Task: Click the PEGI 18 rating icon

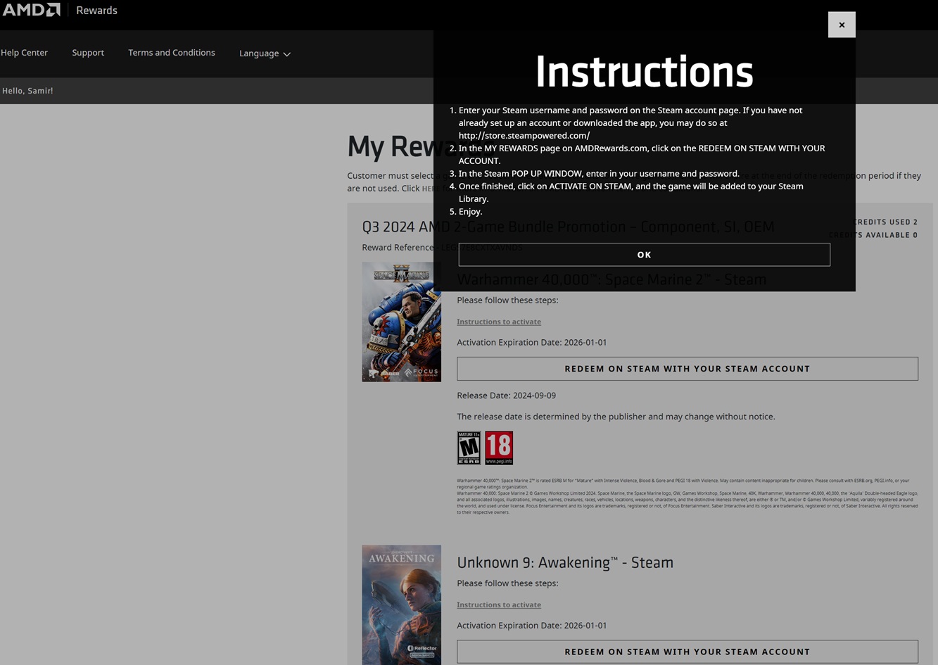Action: tap(499, 448)
